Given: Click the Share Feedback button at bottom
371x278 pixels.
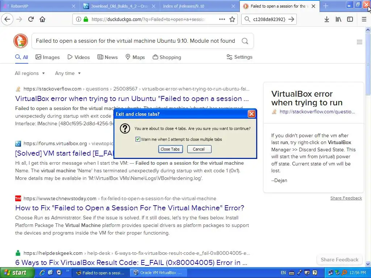Looking at the screenshot, I should [339, 260].
